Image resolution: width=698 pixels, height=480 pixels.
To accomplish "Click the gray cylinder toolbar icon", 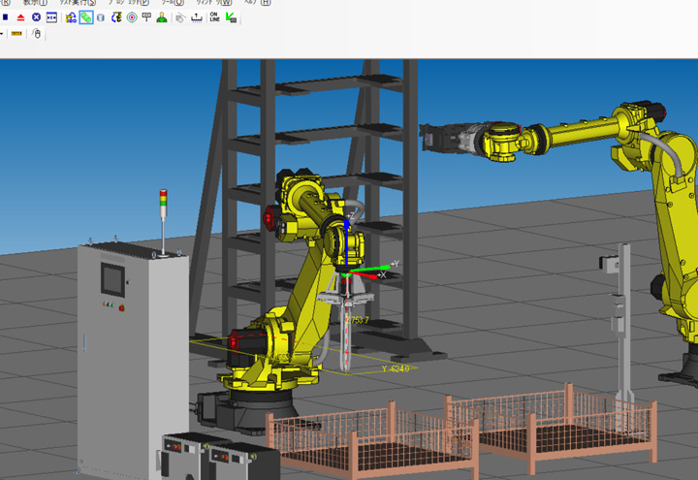I will pos(101,17).
